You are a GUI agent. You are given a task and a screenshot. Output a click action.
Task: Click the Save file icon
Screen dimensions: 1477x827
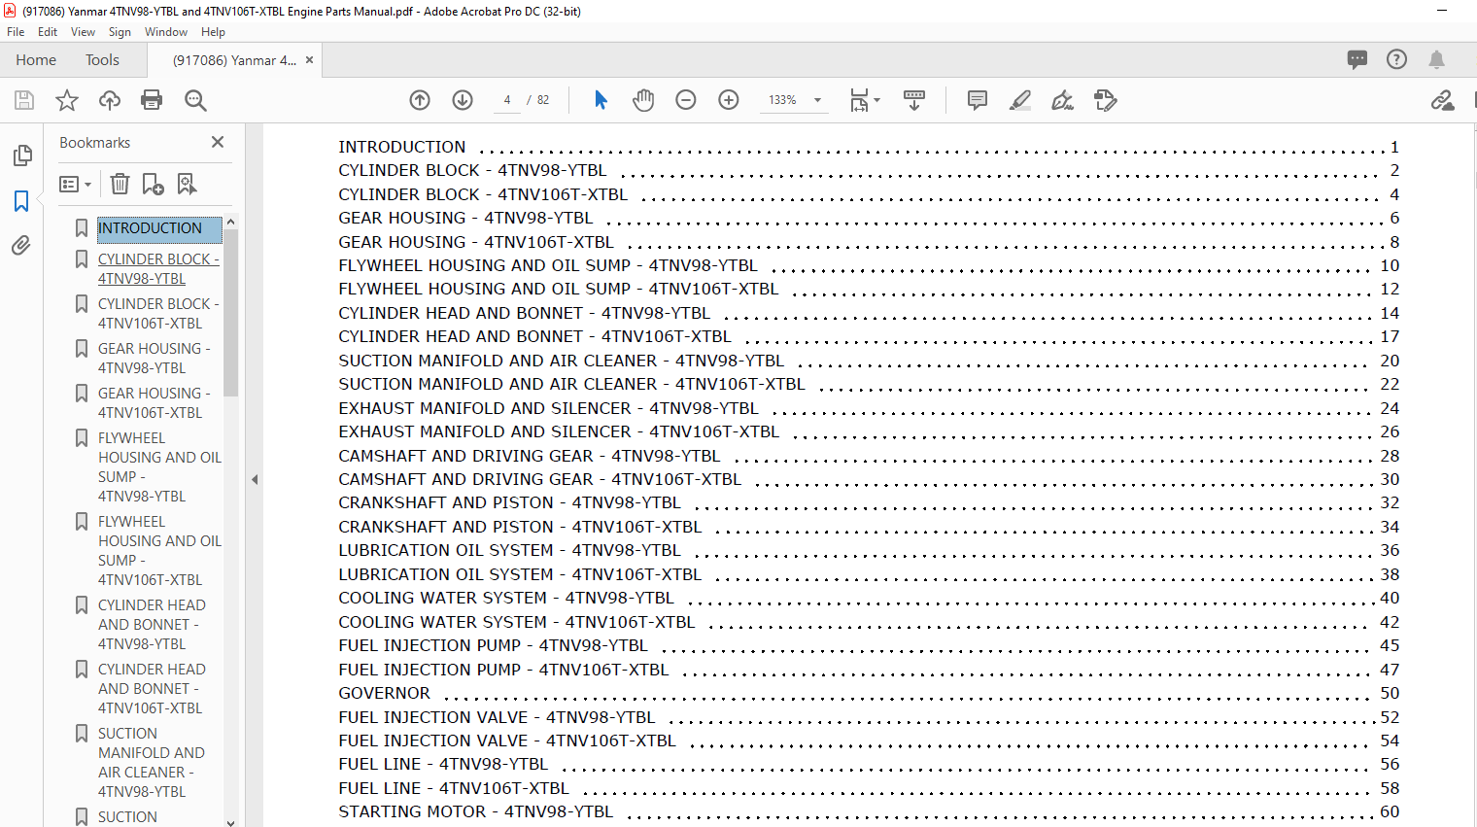click(x=24, y=100)
